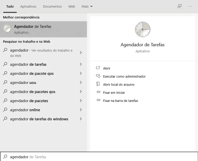This screenshot has height=161, width=198.
Task: Click the Abrir local do arquivo icon
Action: tap(98, 84)
